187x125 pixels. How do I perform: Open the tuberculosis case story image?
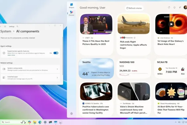point(96,91)
